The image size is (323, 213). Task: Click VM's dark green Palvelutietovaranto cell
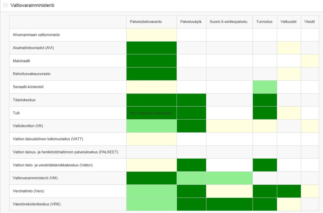pos(152,178)
